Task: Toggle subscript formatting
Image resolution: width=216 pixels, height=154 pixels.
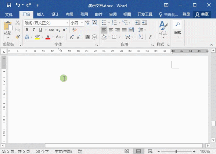Action: [x=58, y=30]
